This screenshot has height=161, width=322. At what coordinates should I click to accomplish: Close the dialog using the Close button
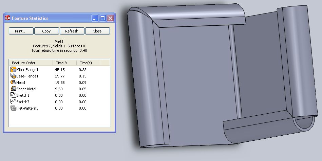coord(97,31)
